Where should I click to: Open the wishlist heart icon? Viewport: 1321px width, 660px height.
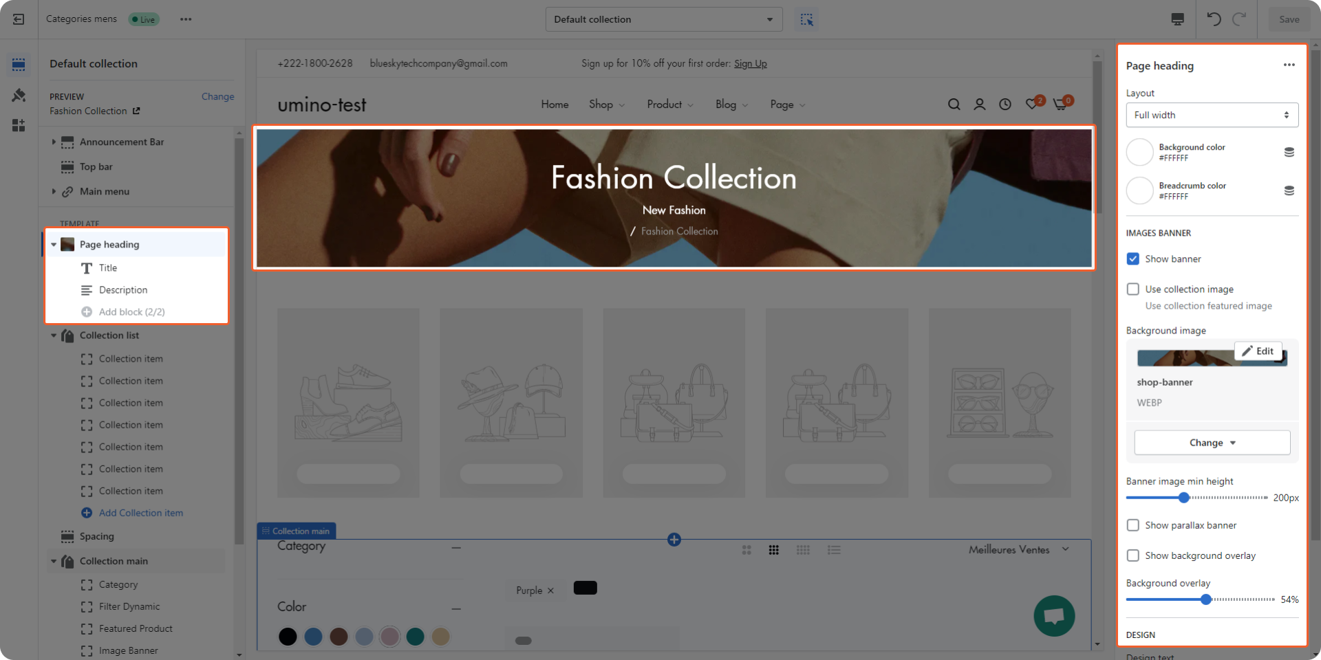pos(1033,103)
